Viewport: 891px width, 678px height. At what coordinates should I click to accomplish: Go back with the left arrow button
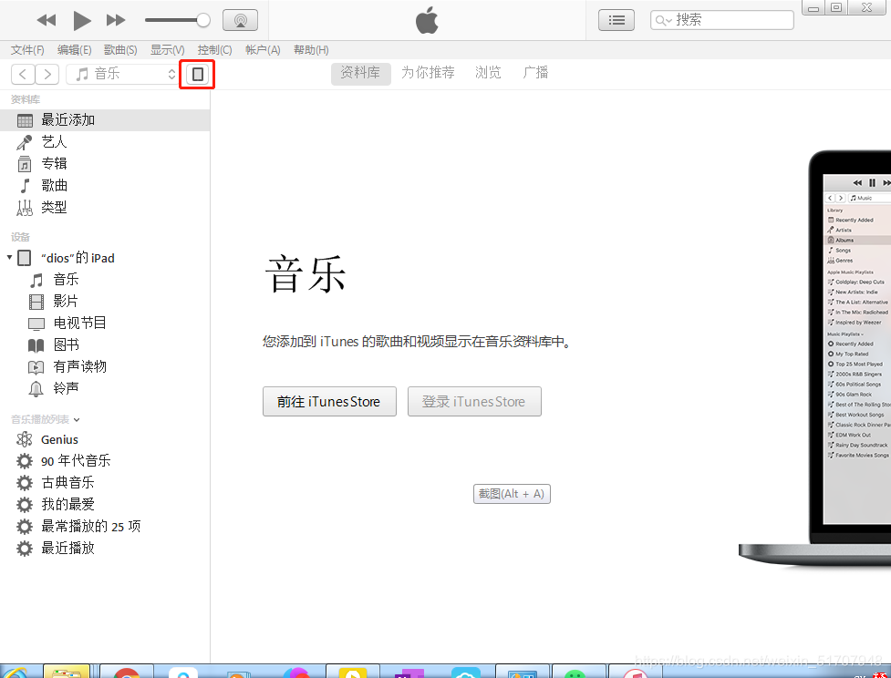click(23, 74)
